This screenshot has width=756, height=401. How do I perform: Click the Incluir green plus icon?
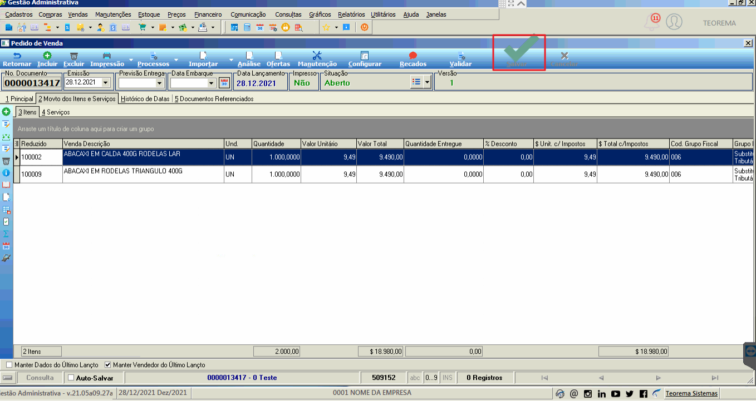(47, 56)
